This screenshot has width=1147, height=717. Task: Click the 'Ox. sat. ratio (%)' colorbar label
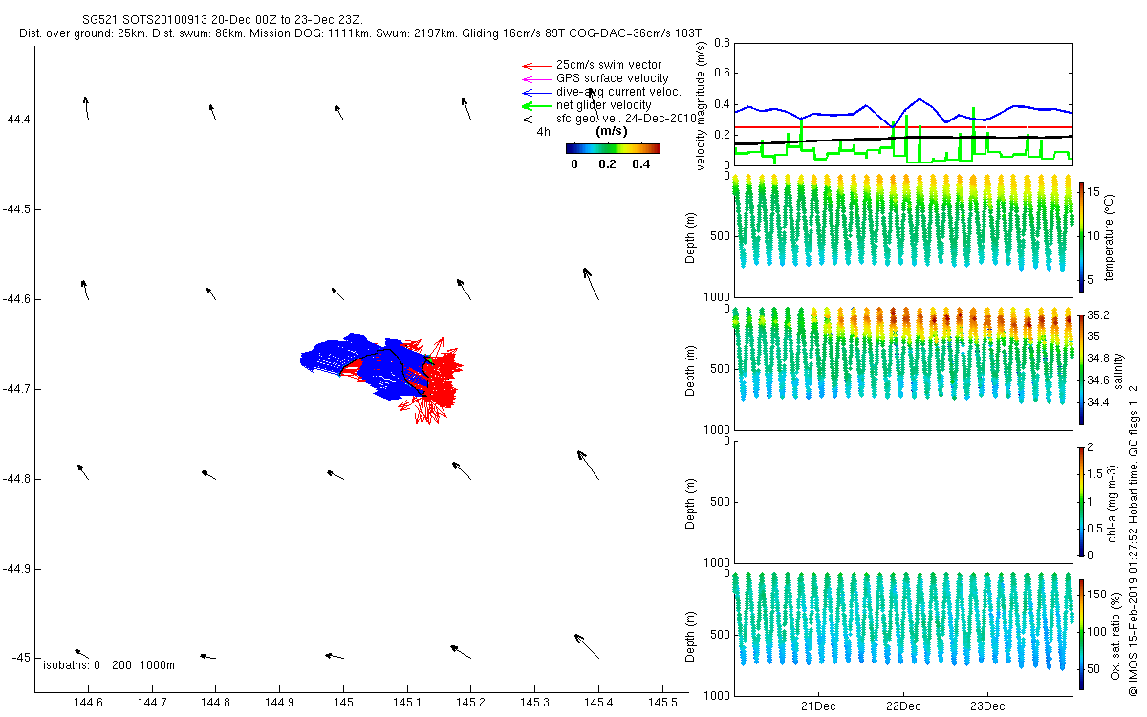tap(1115, 634)
